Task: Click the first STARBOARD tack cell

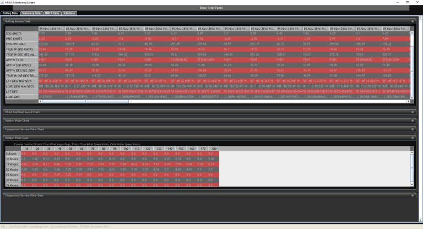Action: 184,60
